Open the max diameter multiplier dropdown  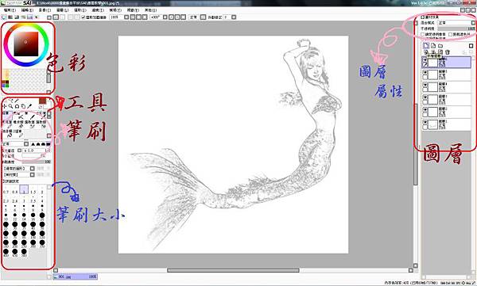tap(19, 151)
